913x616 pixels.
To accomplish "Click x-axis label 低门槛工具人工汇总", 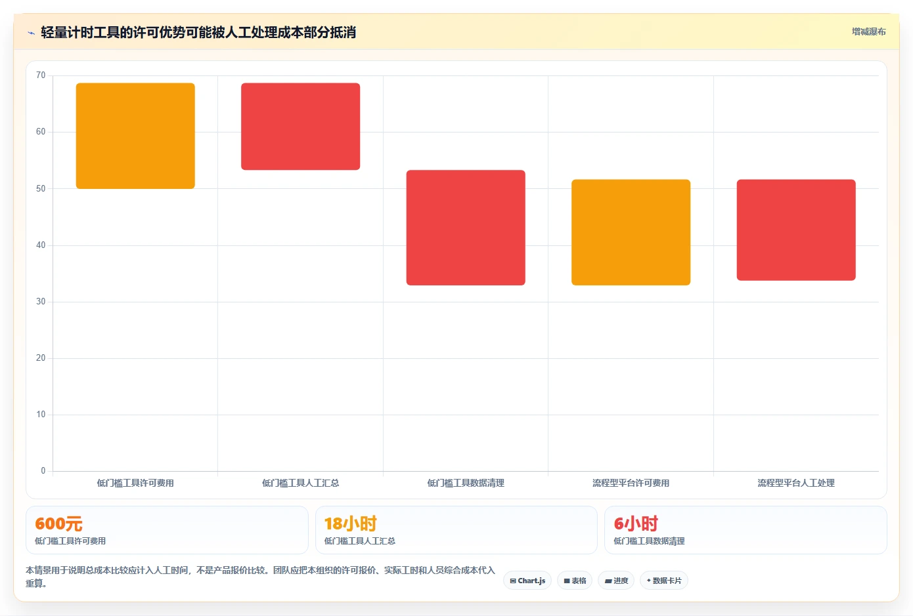I will click(300, 483).
